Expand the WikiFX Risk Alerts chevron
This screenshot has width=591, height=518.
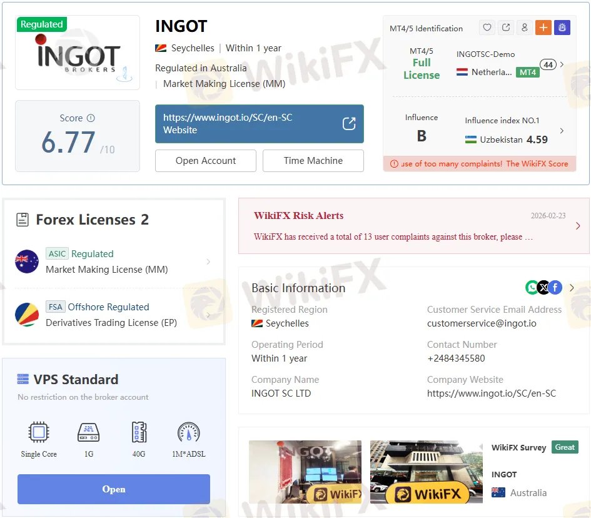click(578, 226)
